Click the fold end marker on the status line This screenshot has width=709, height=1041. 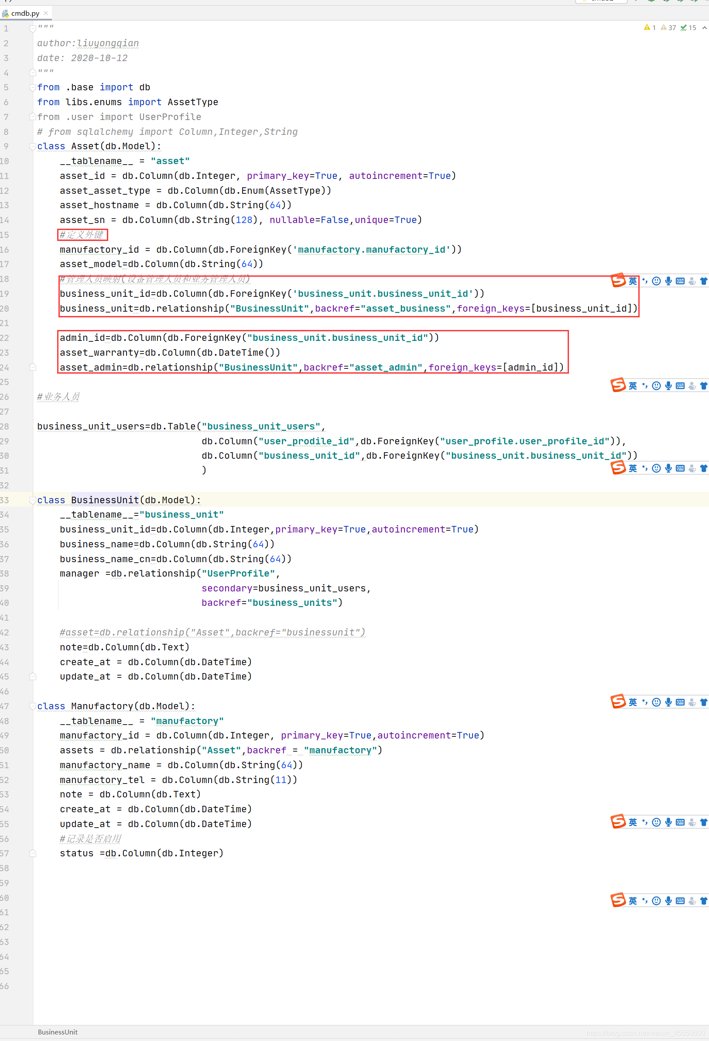click(33, 853)
